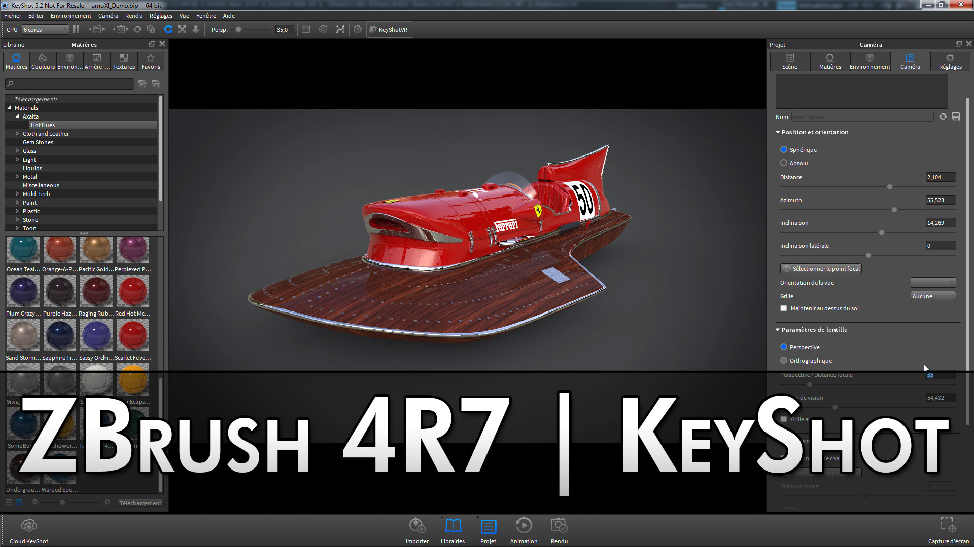The height and width of the screenshot is (547, 974).
Task: Click the blue refresh arrow icon
Action: 168,29
